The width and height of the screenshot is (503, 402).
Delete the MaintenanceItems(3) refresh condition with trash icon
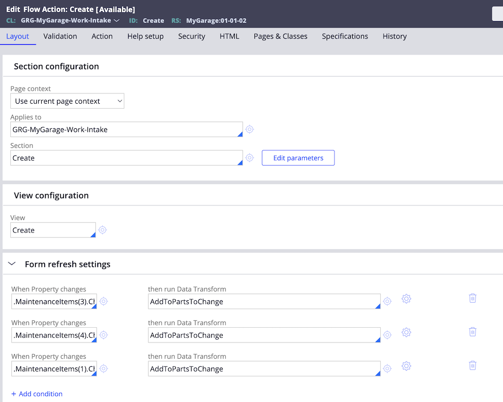coord(473,298)
